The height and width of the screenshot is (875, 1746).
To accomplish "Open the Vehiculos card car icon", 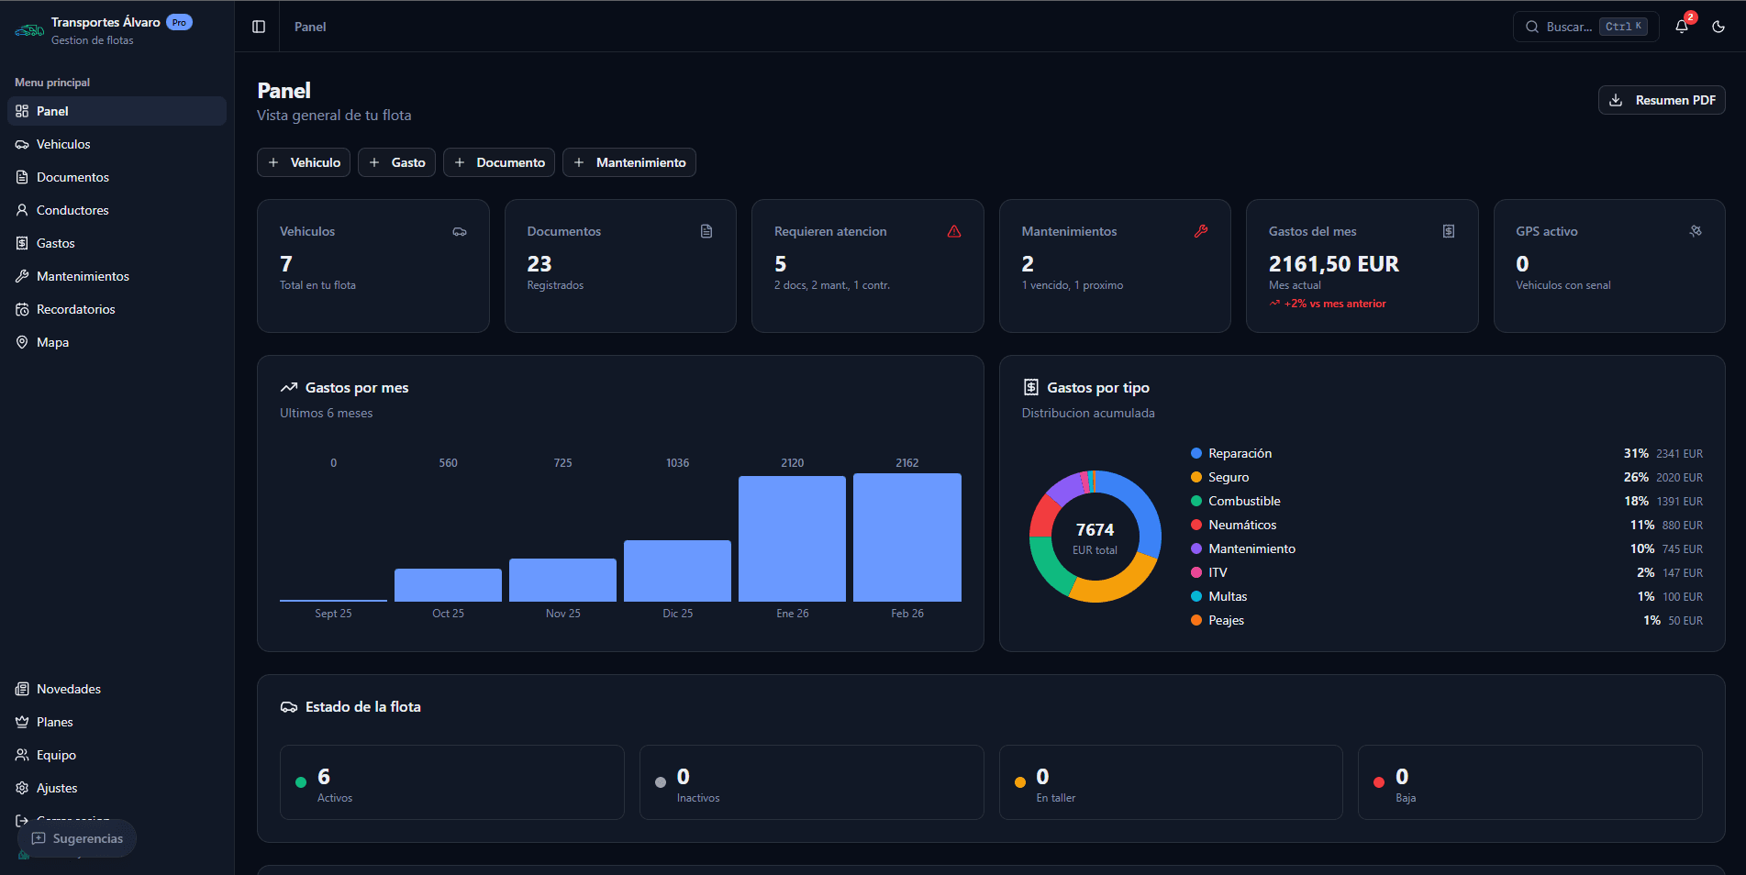I will (x=460, y=231).
